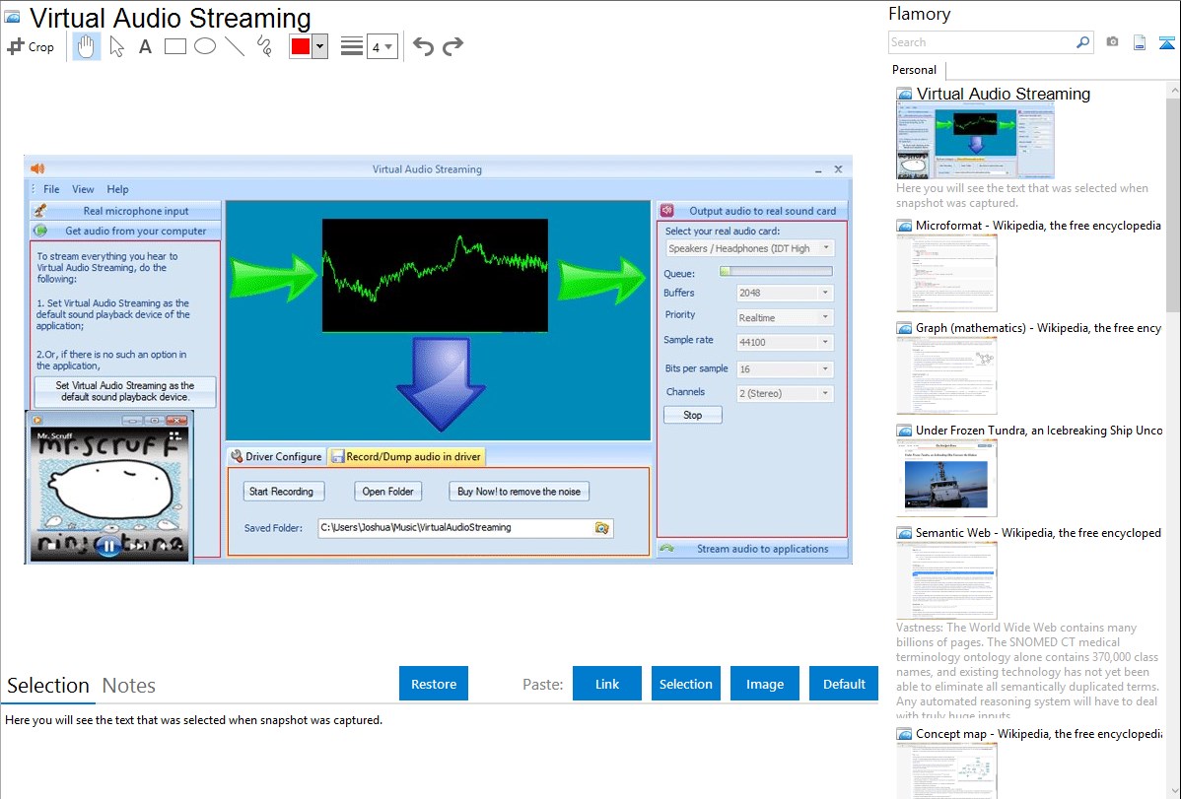The image size is (1181, 799).
Task: Open the View menu
Action: [x=83, y=189]
